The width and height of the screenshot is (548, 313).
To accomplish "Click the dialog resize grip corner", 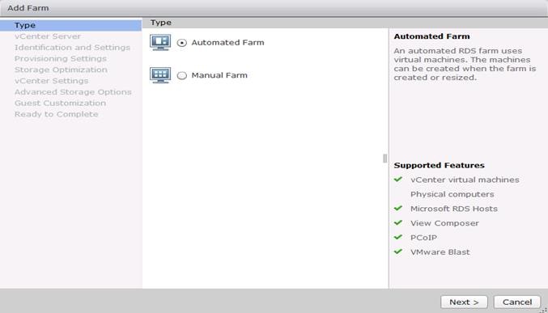I will [544, 310].
